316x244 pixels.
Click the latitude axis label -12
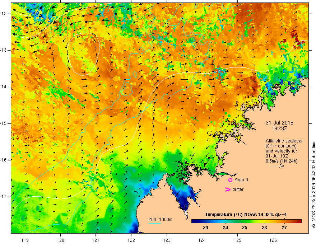tap(4, 14)
